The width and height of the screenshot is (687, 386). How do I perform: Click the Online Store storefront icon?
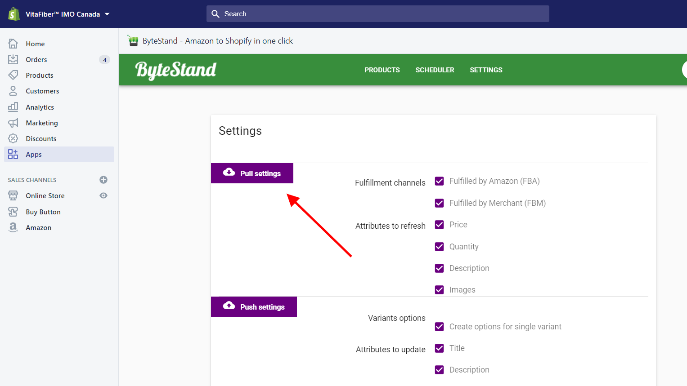click(13, 195)
